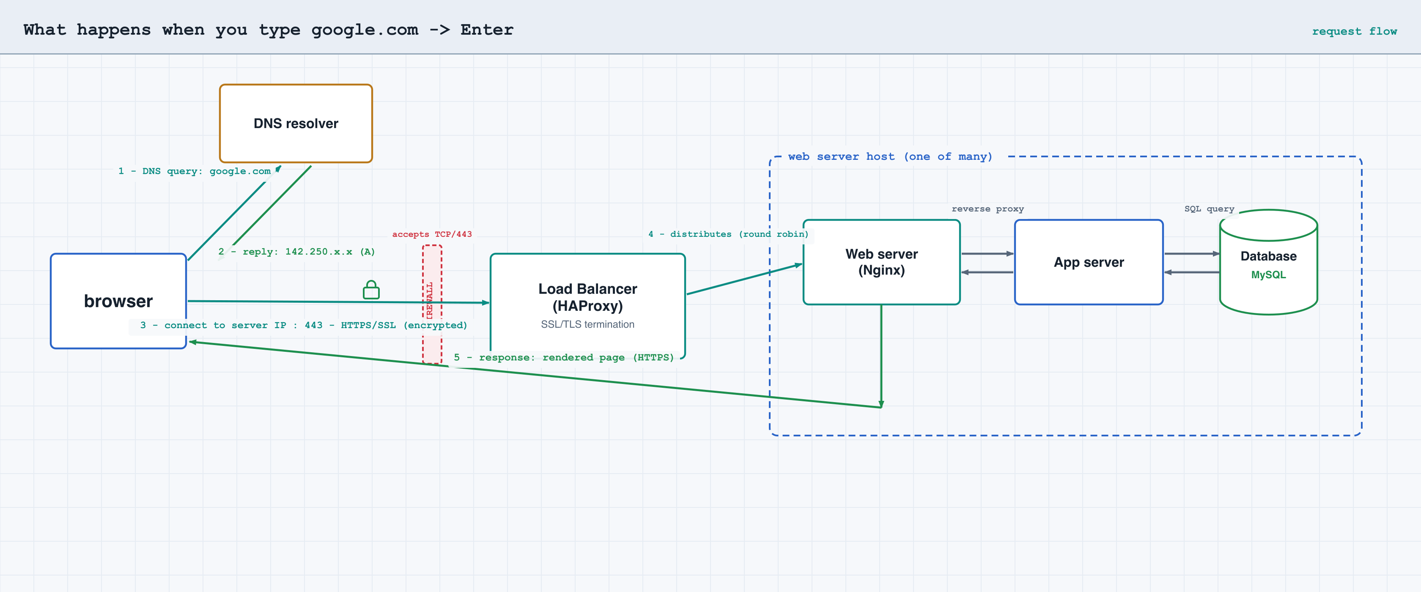The height and width of the screenshot is (592, 1421).
Task: Click the 'accepts TCP/443' red label
Action: pos(432,234)
